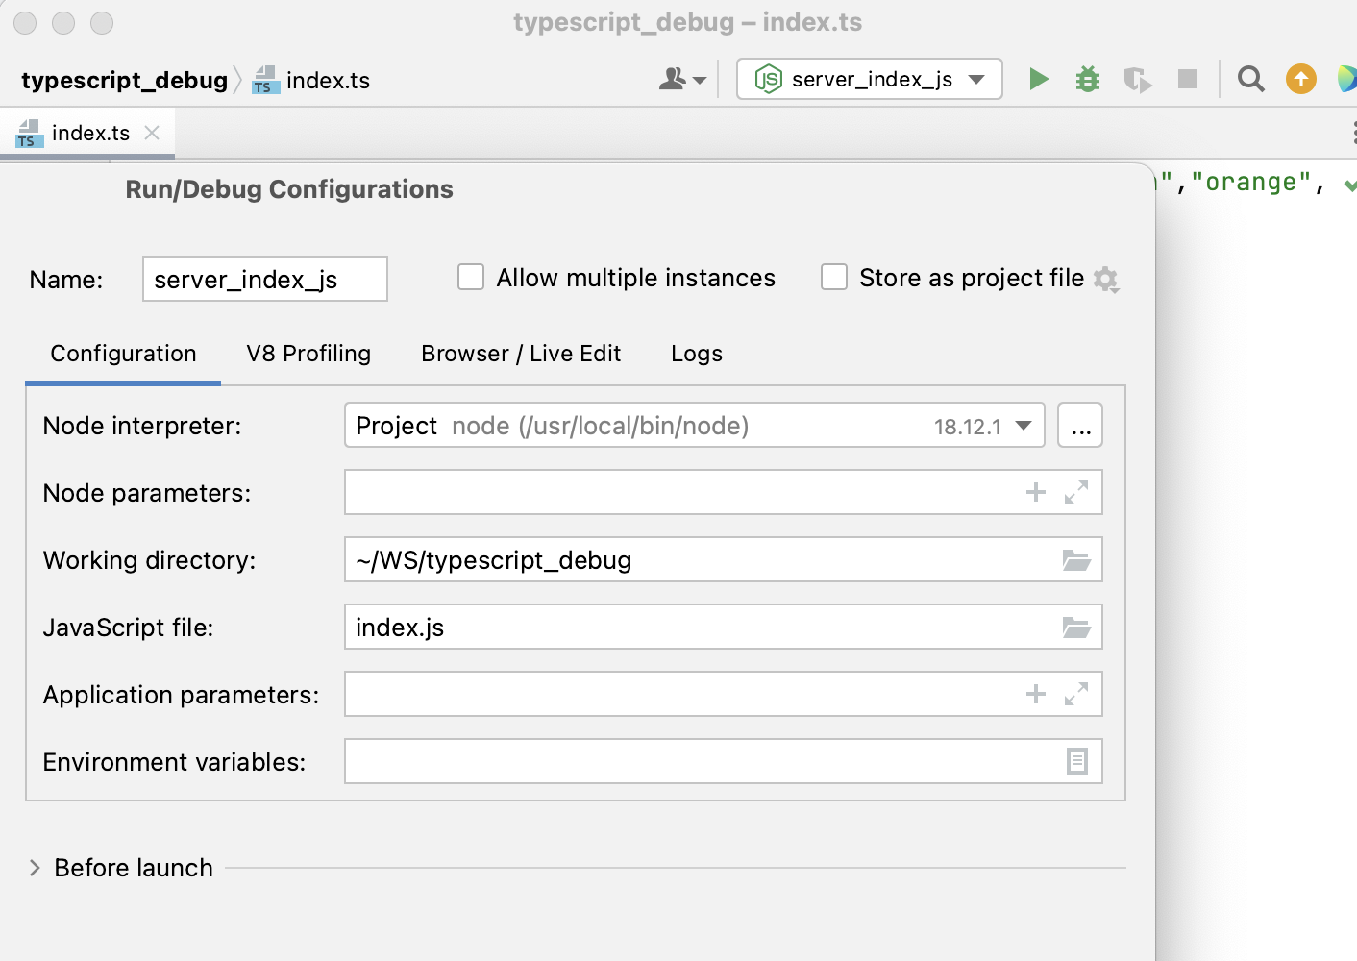The height and width of the screenshot is (961, 1357).
Task: Browse for a Working directory with folder icon
Action: [x=1078, y=559]
